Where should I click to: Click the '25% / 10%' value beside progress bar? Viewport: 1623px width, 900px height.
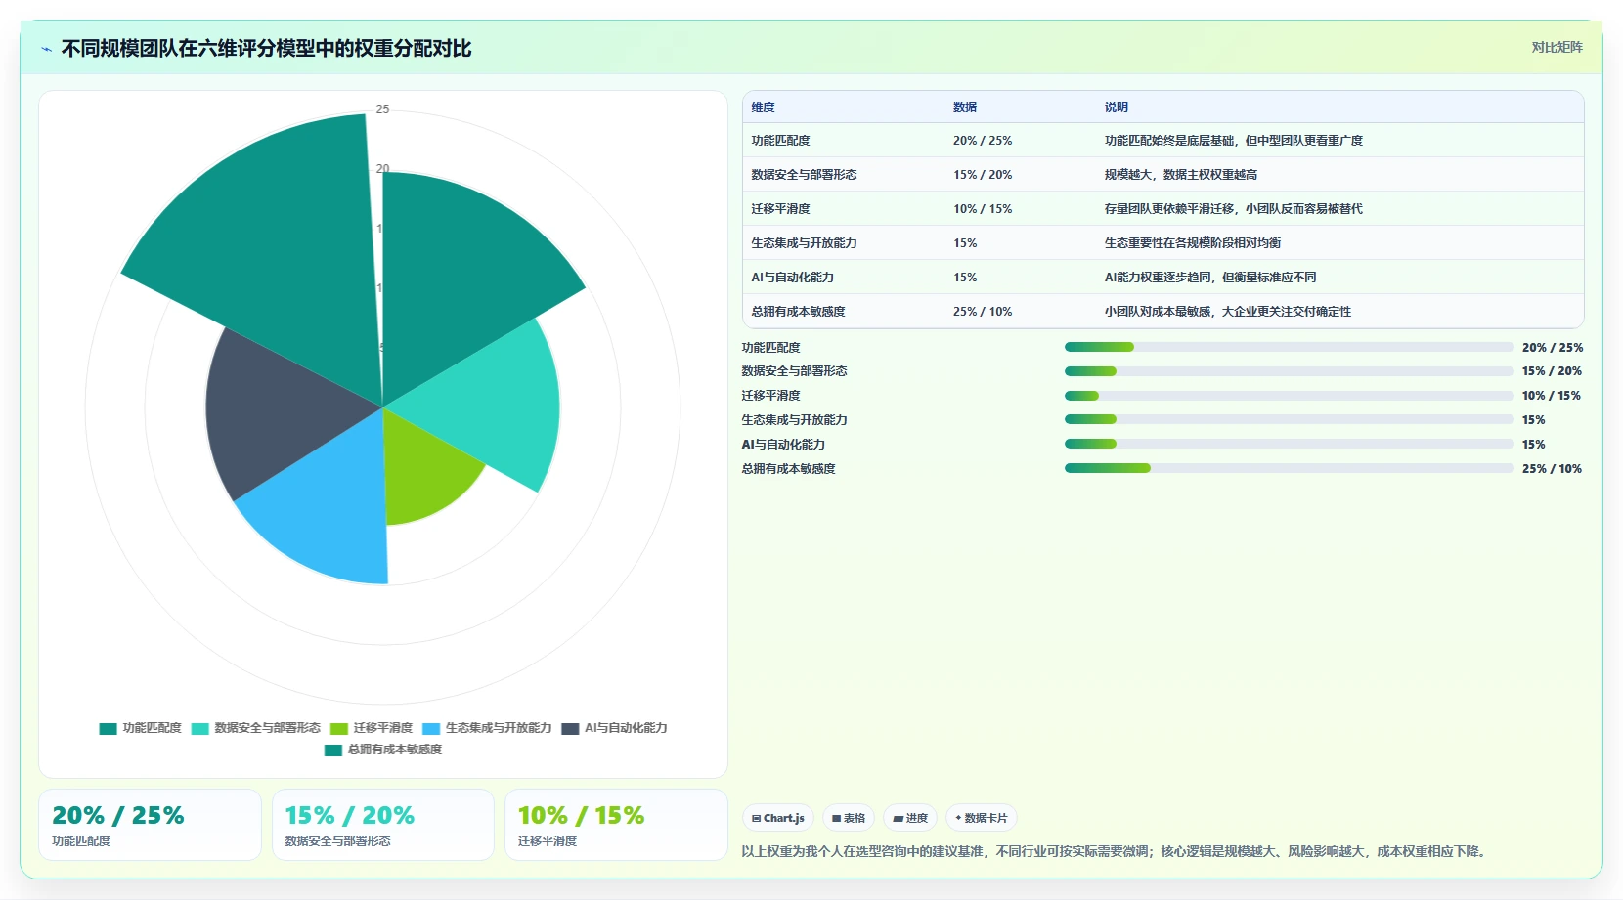(x=1552, y=469)
